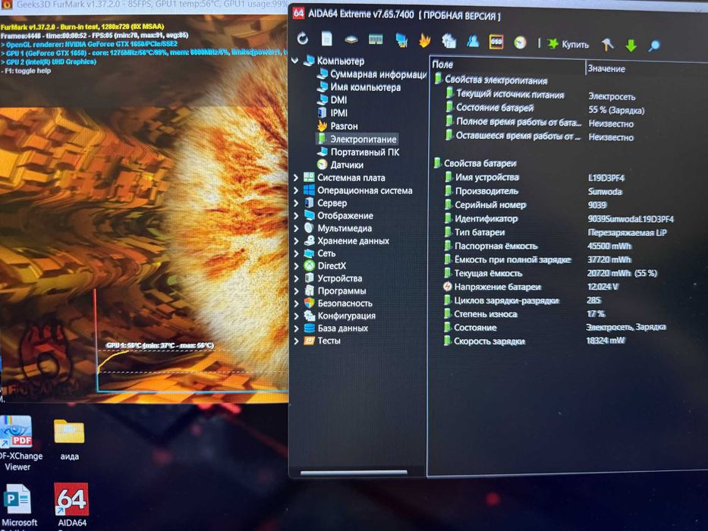This screenshot has height=531, width=708.
Task: Expand the Хранение данных node
Action: [296, 240]
